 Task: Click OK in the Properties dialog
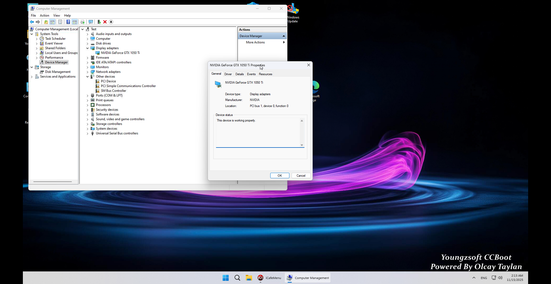pos(280,176)
